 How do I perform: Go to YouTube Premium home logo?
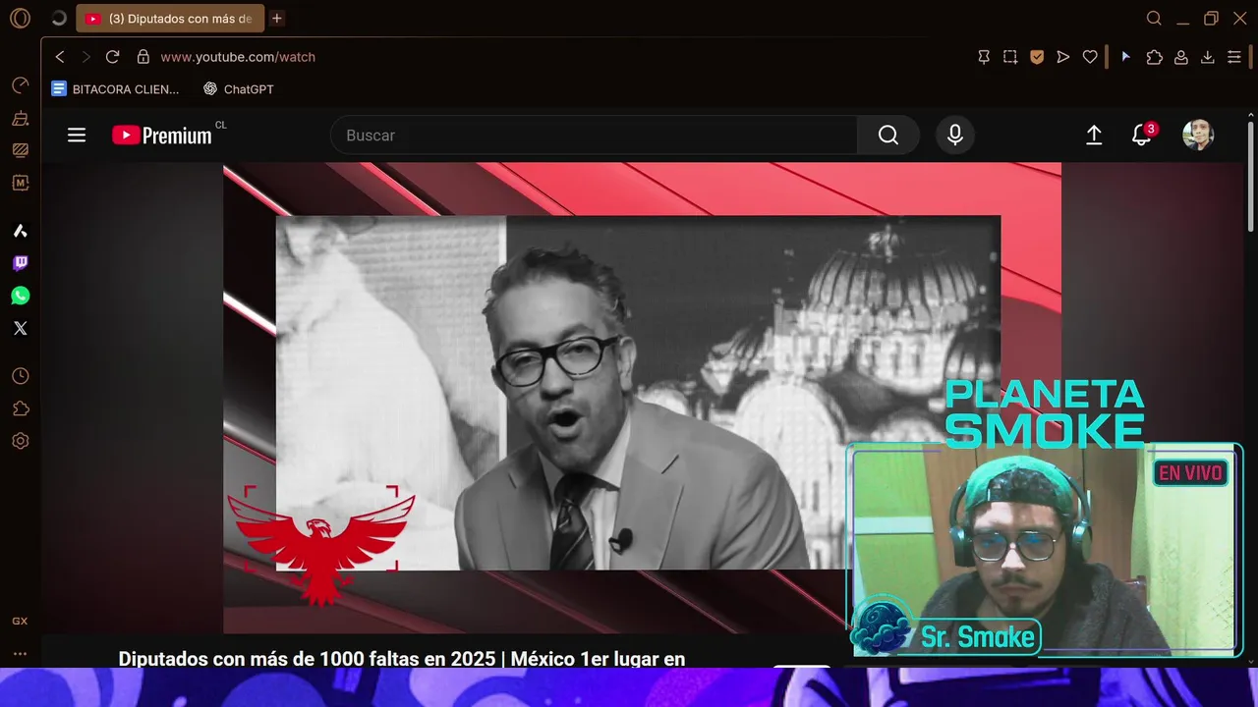coord(162,136)
